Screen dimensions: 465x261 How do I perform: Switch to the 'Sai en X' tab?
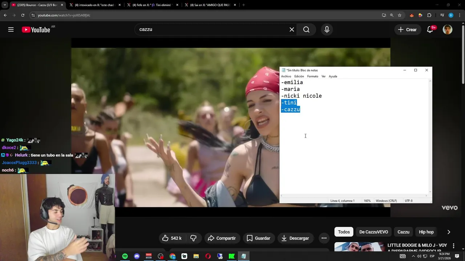point(211,5)
